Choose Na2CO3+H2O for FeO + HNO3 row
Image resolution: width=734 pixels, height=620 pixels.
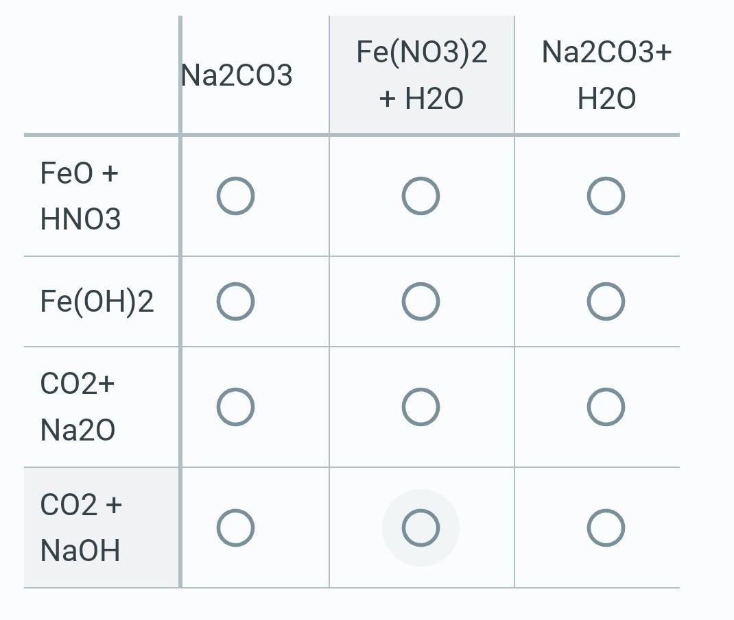tap(606, 197)
